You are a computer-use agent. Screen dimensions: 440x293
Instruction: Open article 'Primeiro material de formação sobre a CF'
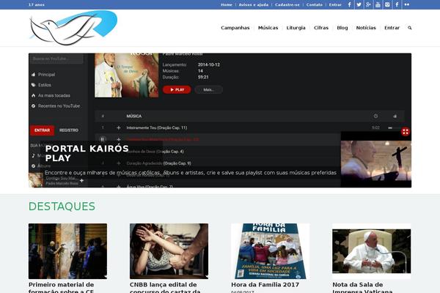pos(62,288)
